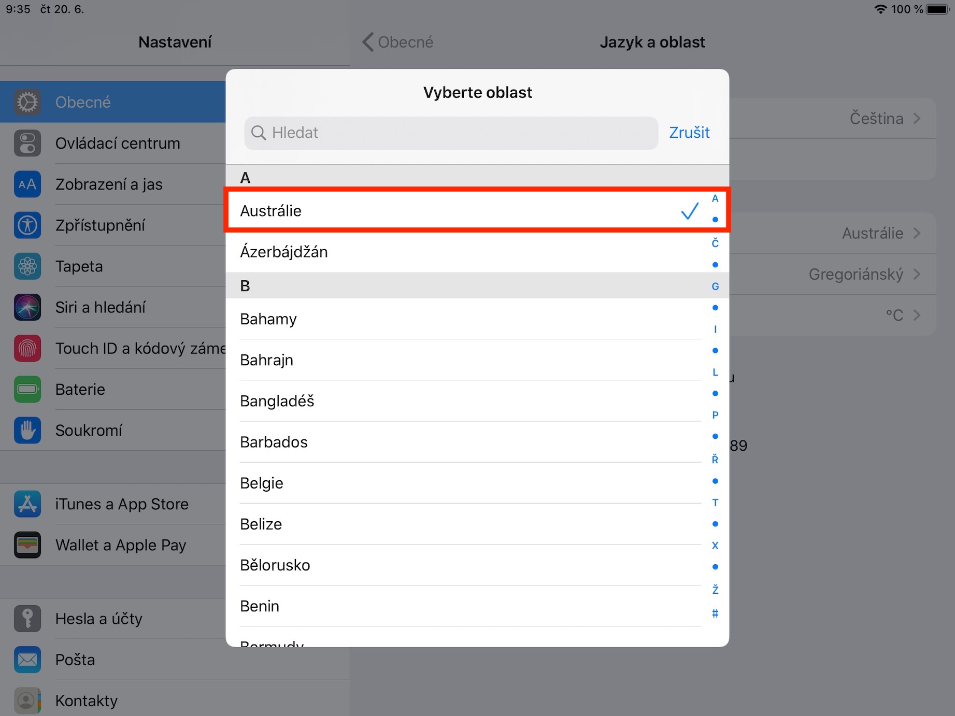This screenshot has height=716, width=955.
Task: Tap the iTunes a App Store icon
Action: tap(27, 504)
